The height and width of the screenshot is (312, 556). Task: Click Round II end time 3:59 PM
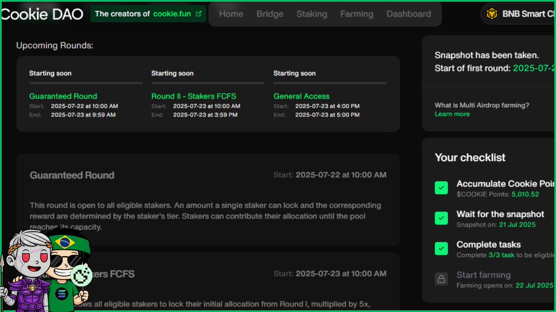click(x=205, y=115)
